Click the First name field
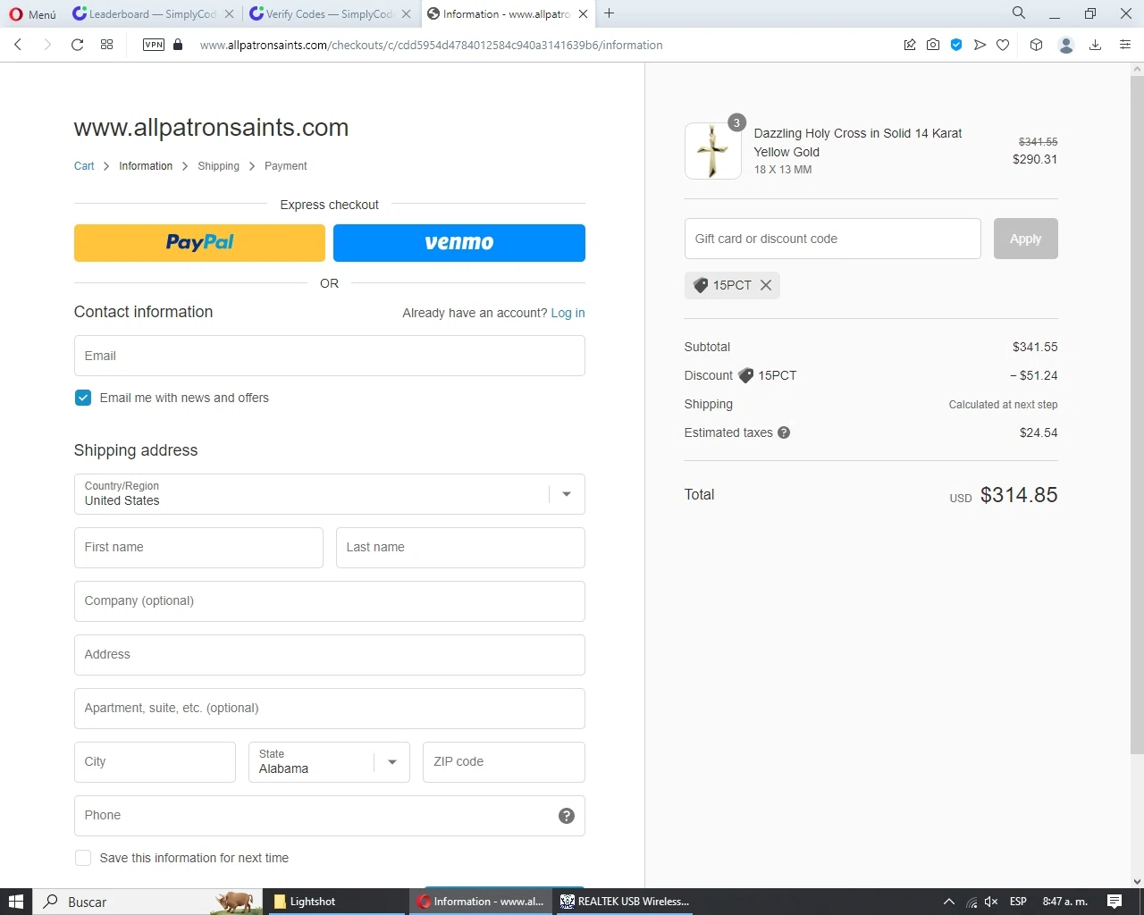 coord(198,548)
